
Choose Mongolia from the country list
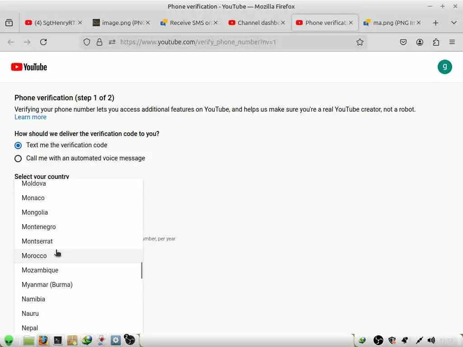(79, 212)
